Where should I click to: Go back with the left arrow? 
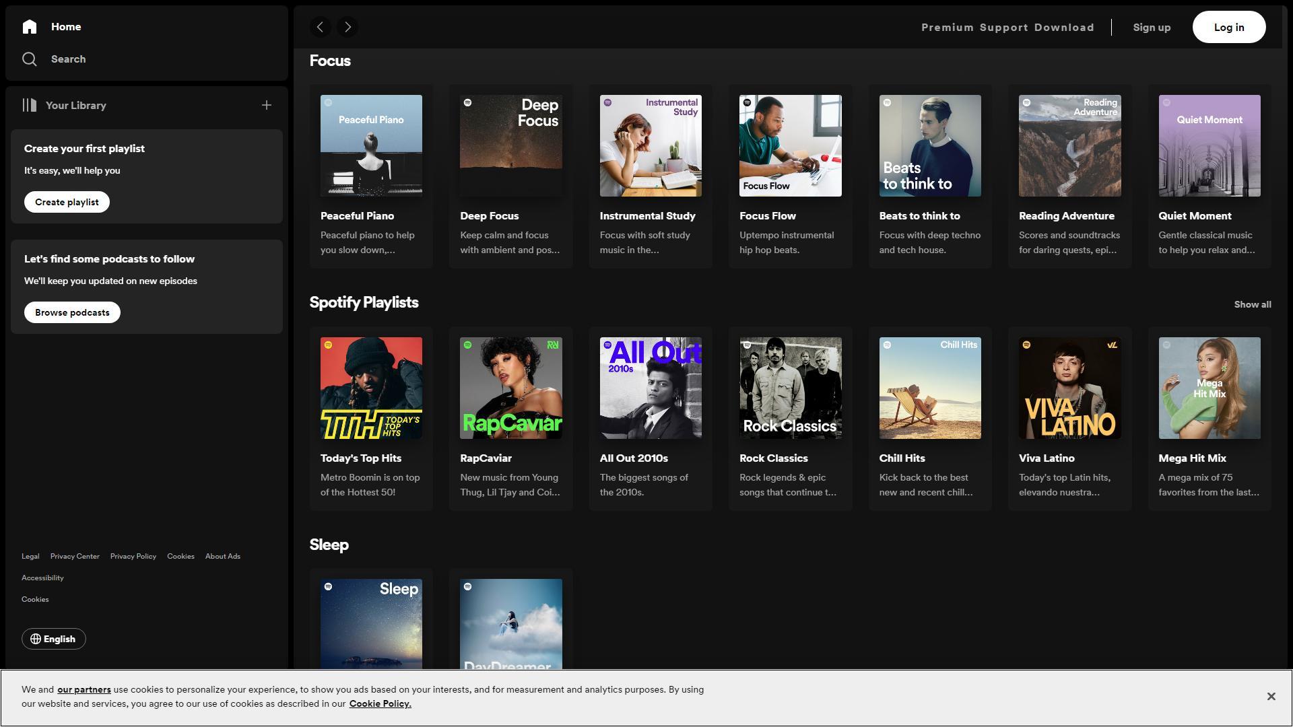pos(321,27)
